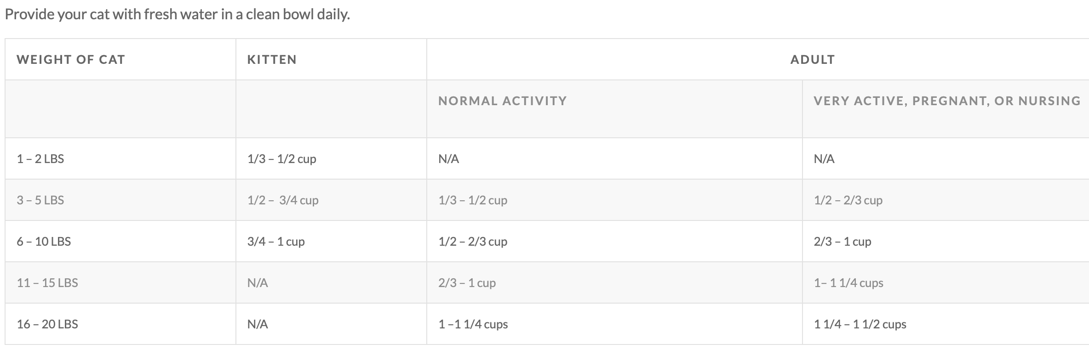Image resolution: width=1089 pixels, height=361 pixels.
Task: Select the "16 – 20 LBS" row label
Action: coord(47,324)
